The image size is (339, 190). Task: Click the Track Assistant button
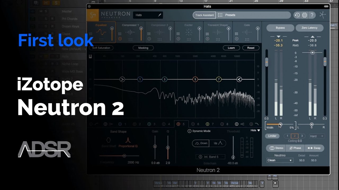(x=204, y=15)
